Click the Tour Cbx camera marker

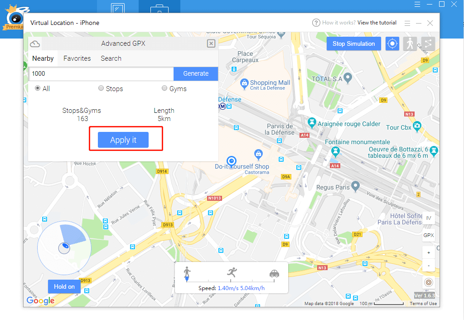click(x=417, y=127)
